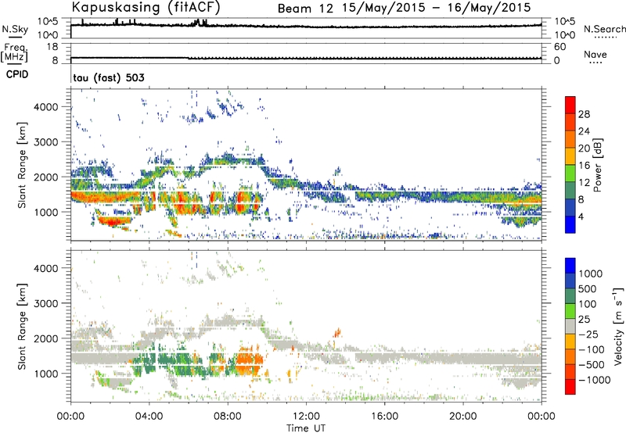Click 'Slant Range [km]' label of power panel
The width and height of the screenshot is (626, 433).
coord(22,165)
